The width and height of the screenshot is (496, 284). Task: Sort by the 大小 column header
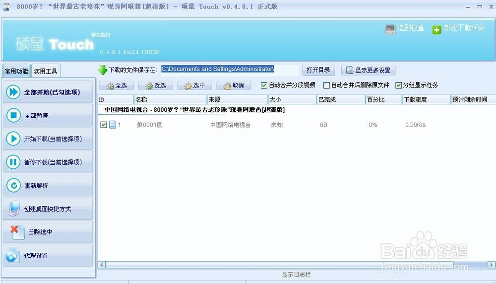pyautogui.click(x=292, y=99)
